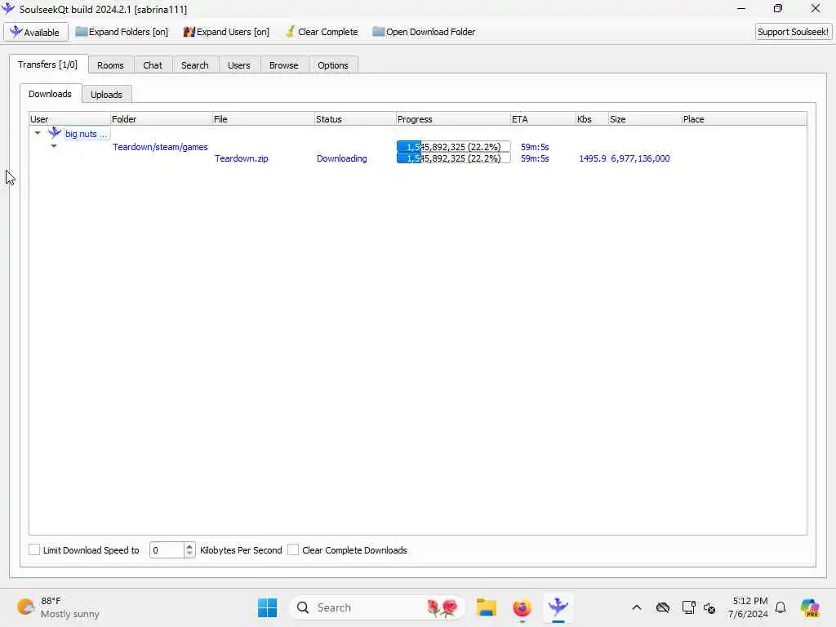Collapse the Teardown/steam/games folder node
836x627 pixels.
pos(54,146)
